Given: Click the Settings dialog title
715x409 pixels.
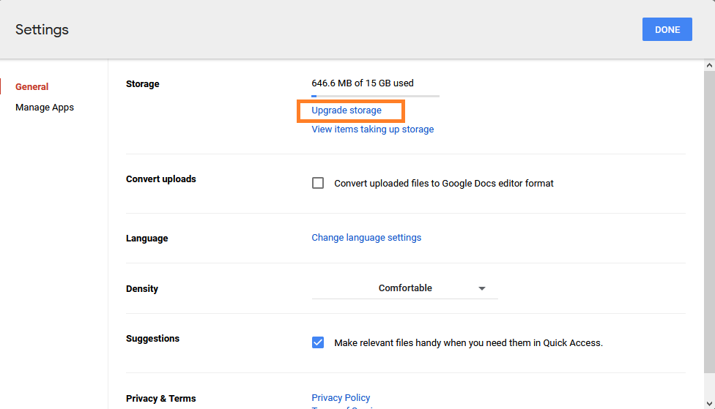Looking at the screenshot, I should [x=42, y=30].
